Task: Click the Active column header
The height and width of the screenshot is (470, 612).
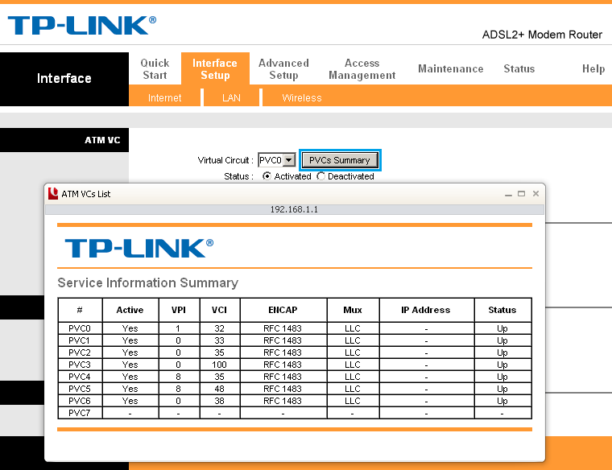Action: (x=130, y=310)
